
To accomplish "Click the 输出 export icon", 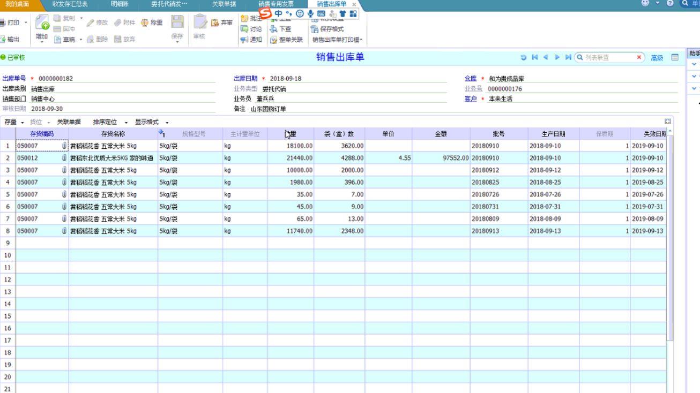I will click(x=3, y=39).
